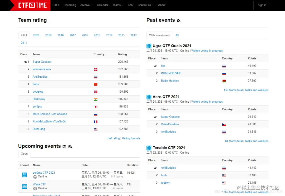The height and width of the screenshot is (196, 285).
Task: Click the crown icon beside kks
Action: tap(155, 66)
